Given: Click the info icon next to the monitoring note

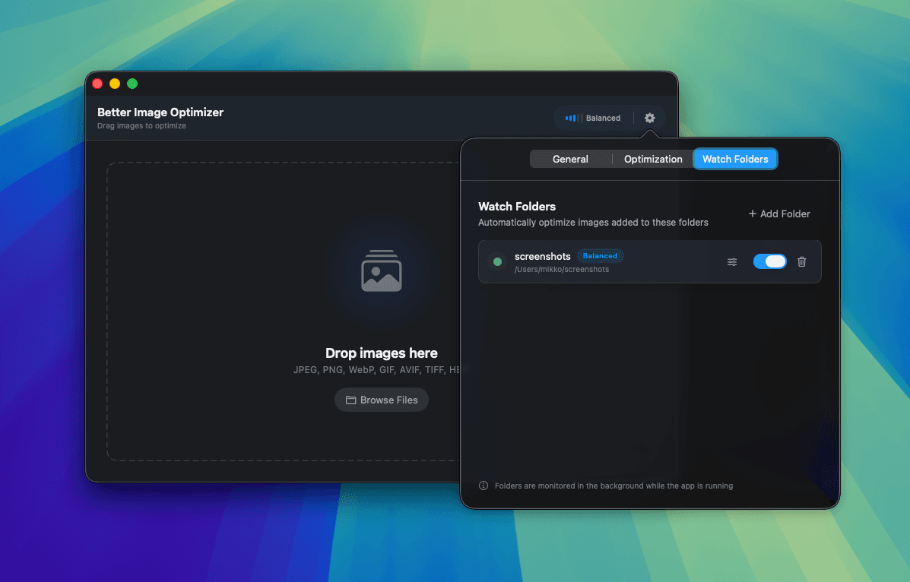Looking at the screenshot, I should coord(483,486).
